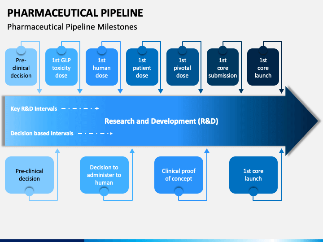This screenshot has height=242, width=323.
Task: Click the circle atop '1st patient dose'
Action: [x=142, y=50]
